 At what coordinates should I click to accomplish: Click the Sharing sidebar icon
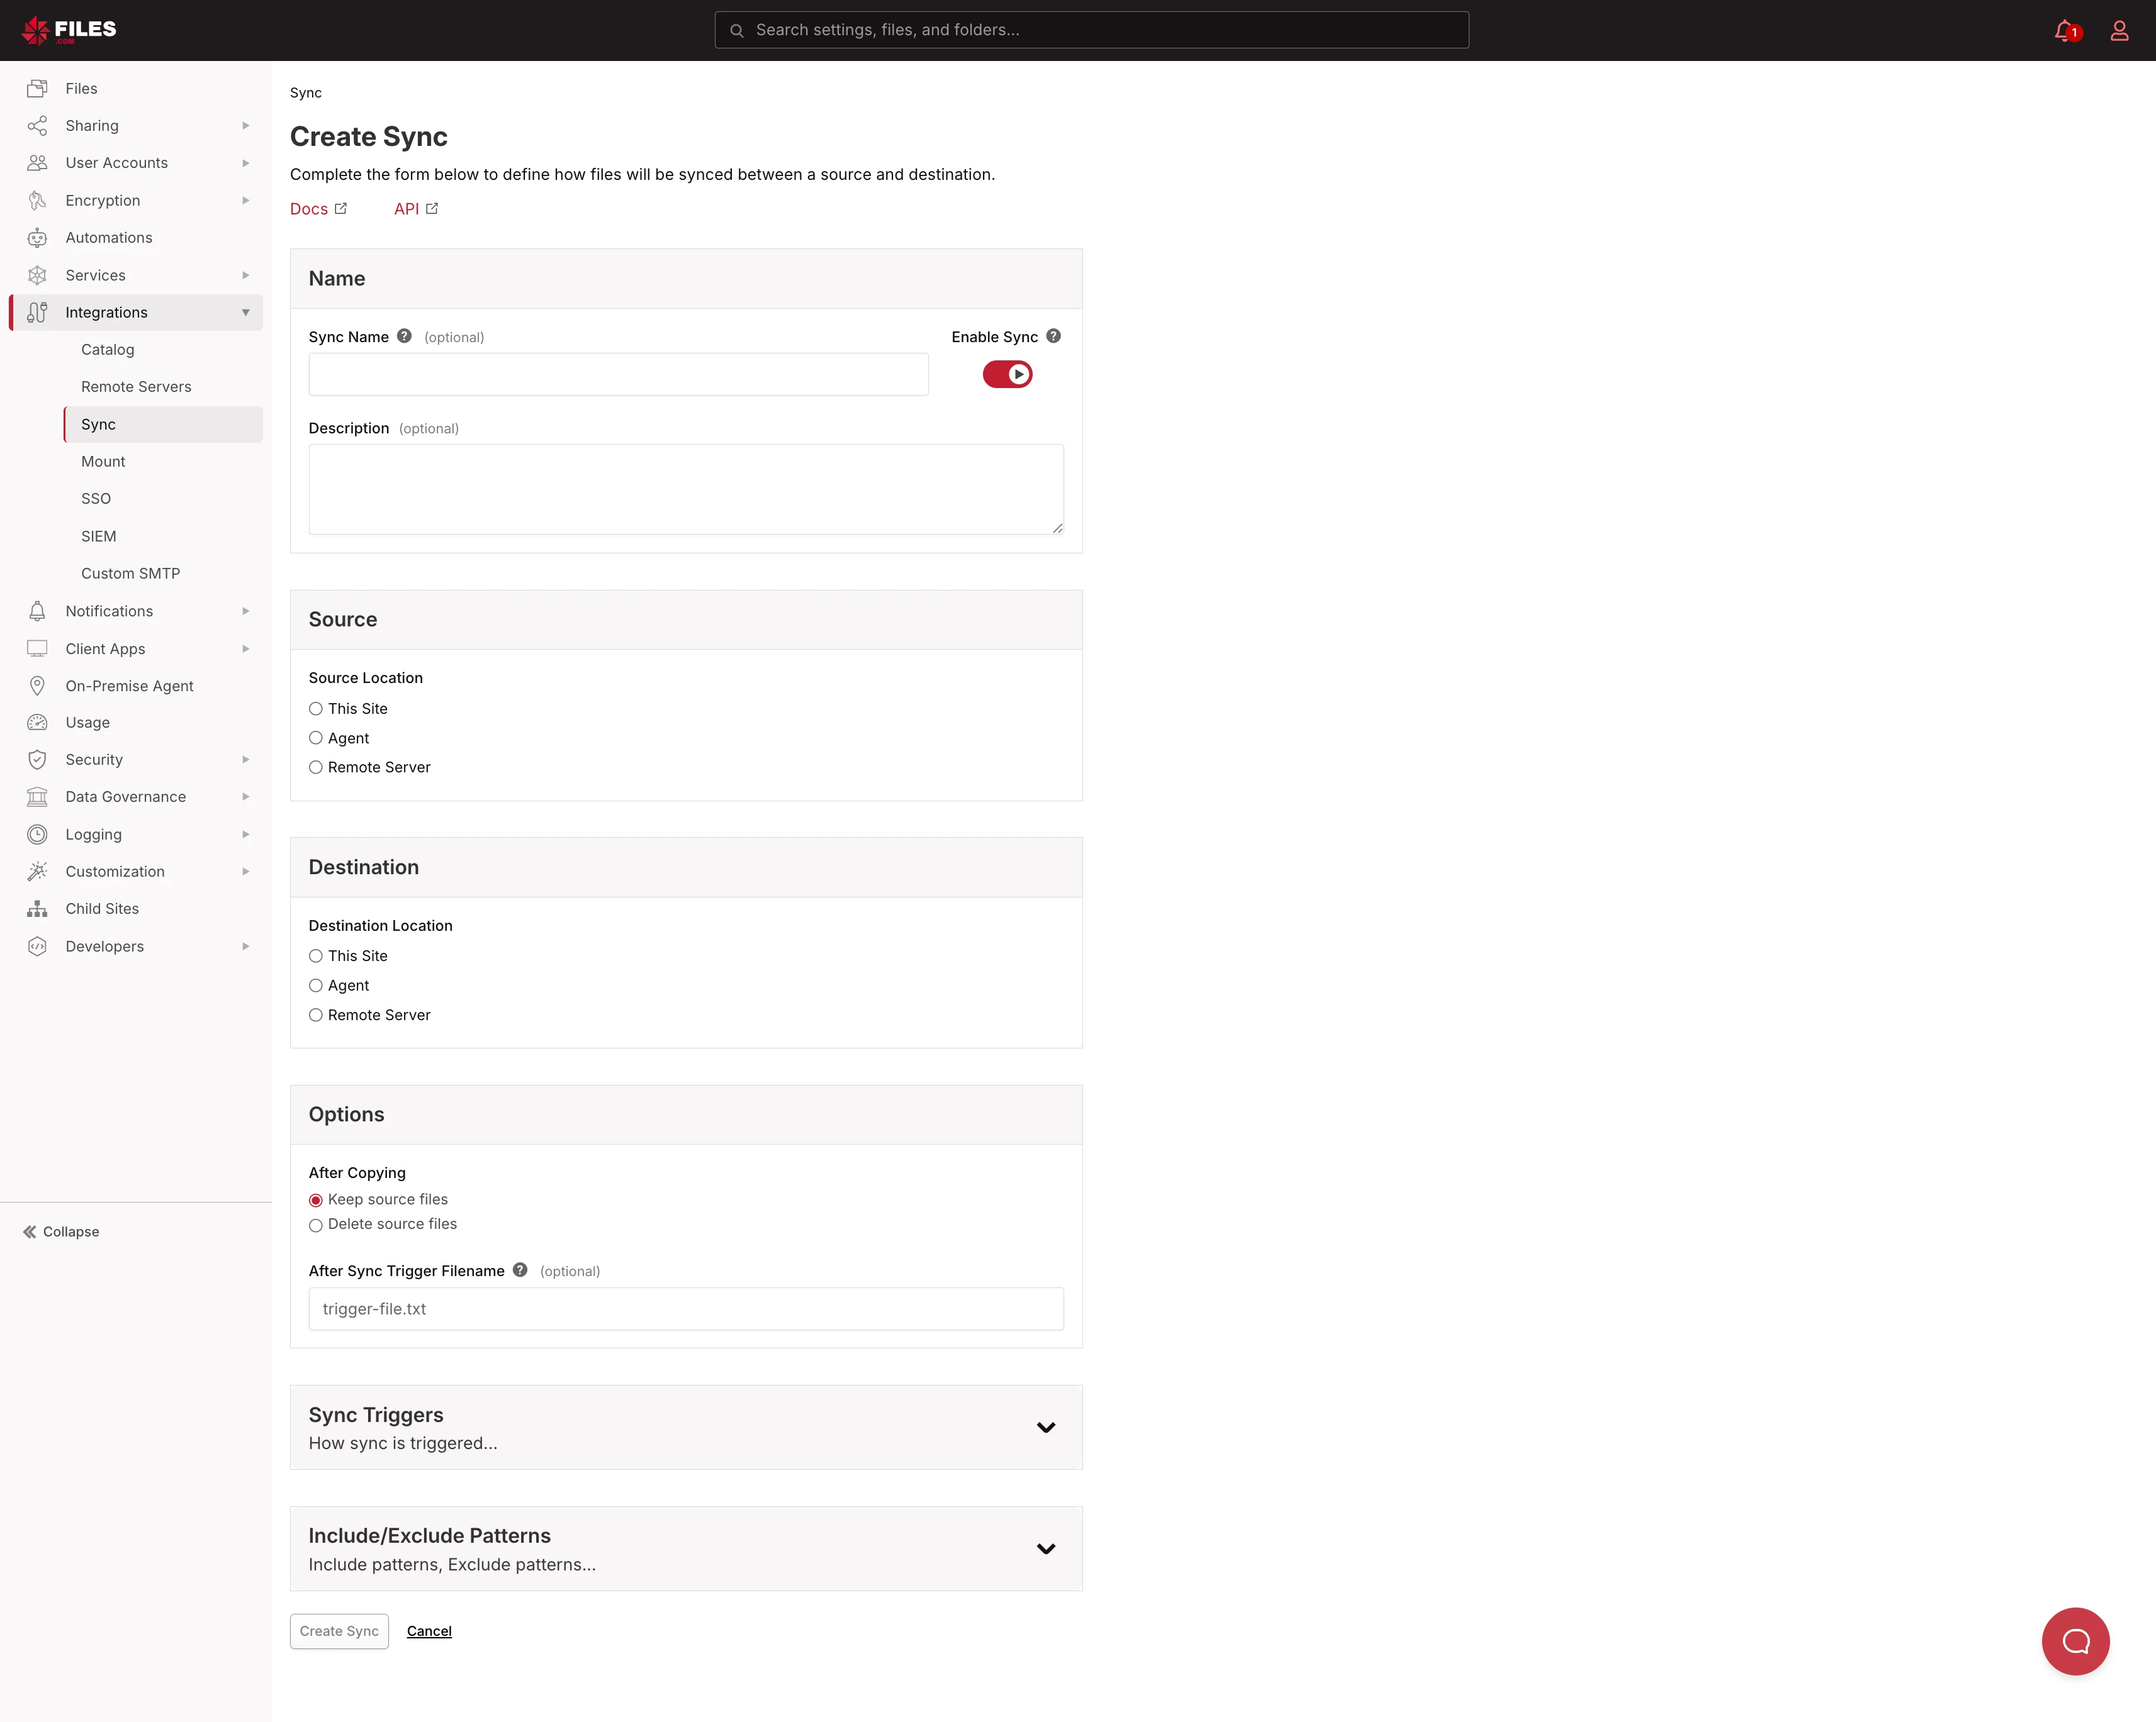[37, 125]
